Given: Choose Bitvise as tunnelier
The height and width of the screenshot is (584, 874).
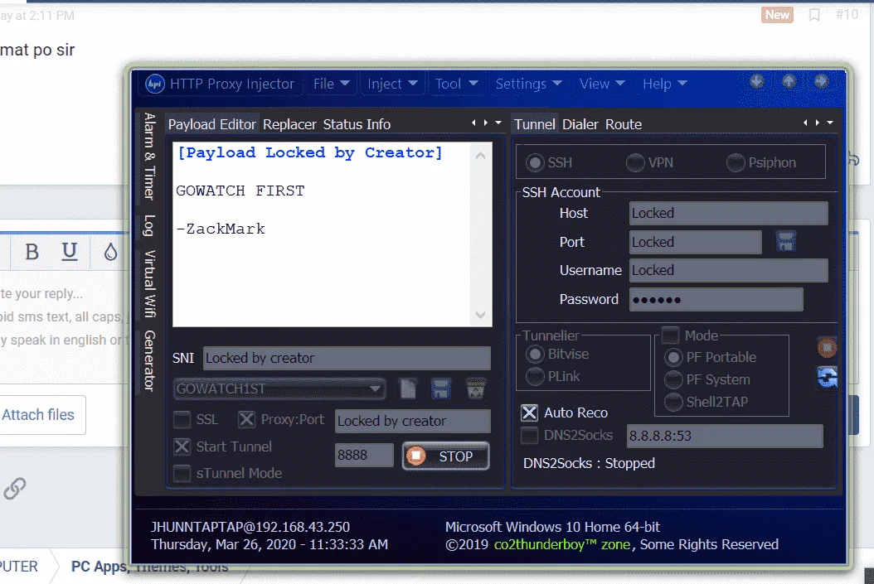Looking at the screenshot, I should point(535,354).
